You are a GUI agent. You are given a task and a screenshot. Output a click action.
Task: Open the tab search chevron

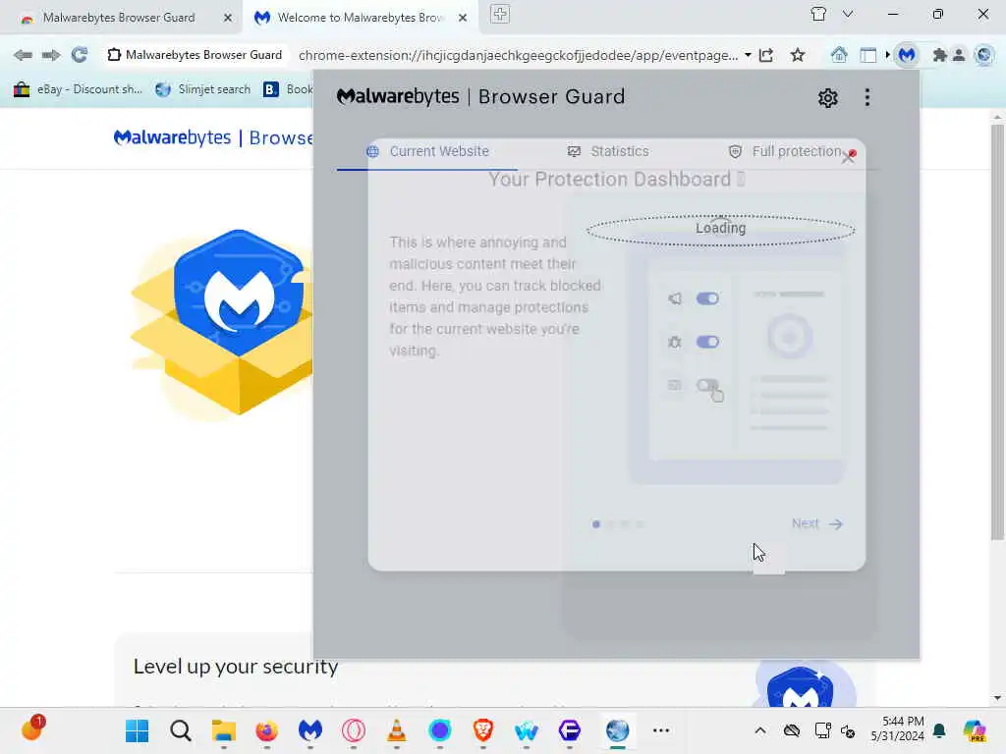(848, 14)
